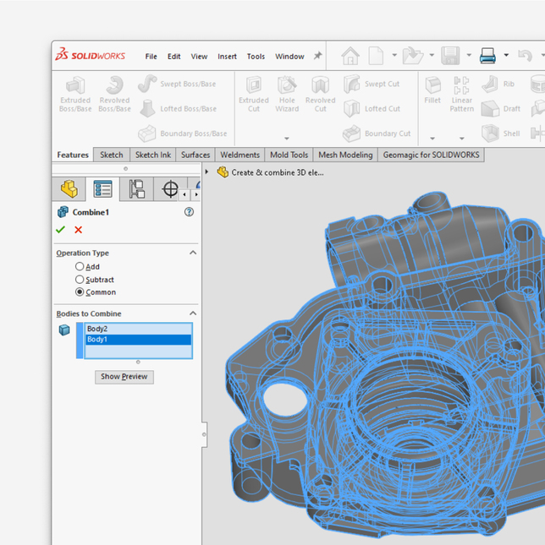Click the Open folder icon
Viewport: 545px width, 545px height.
click(x=413, y=56)
